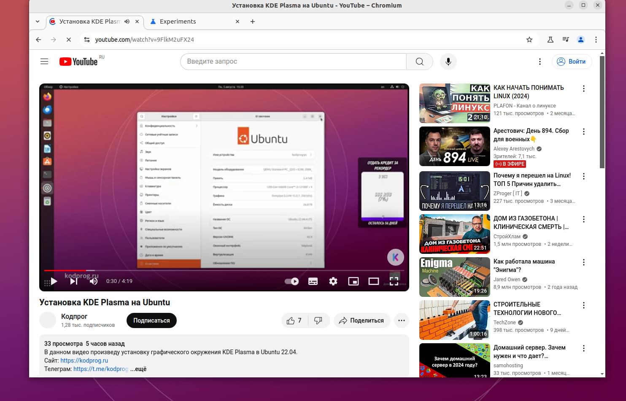Viewport: 626px width, 401px height.
Task: Open a new browser tab
Action: click(x=253, y=22)
